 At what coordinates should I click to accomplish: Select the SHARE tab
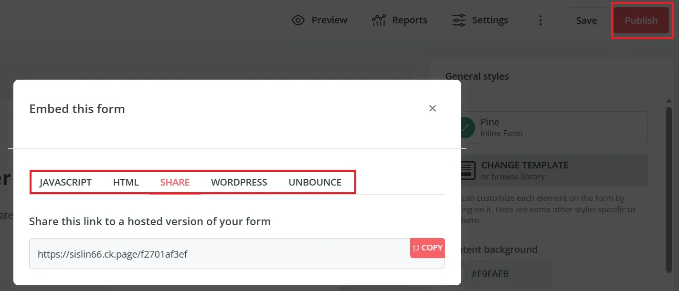coord(175,182)
